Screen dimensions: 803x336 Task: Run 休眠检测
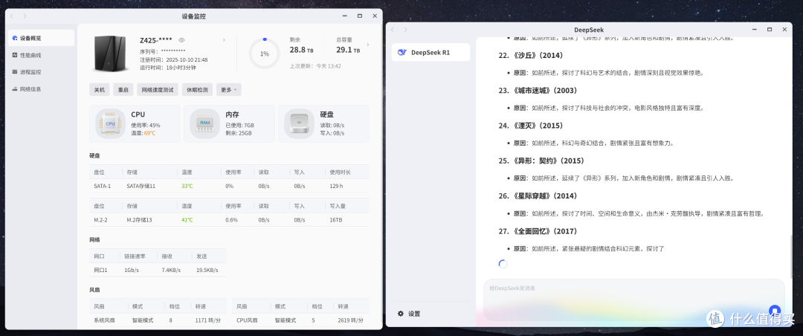coord(197,90)
